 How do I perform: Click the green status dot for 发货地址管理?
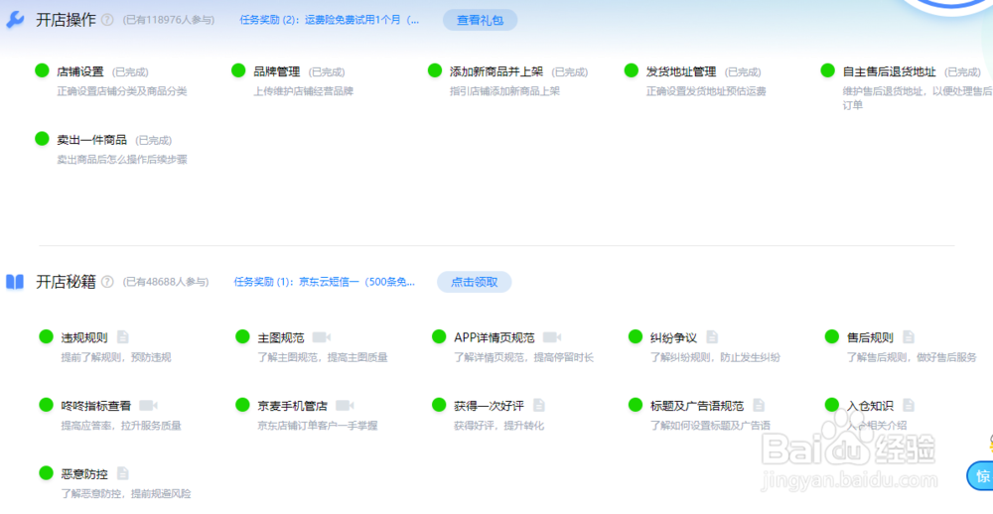coord(631,70)
